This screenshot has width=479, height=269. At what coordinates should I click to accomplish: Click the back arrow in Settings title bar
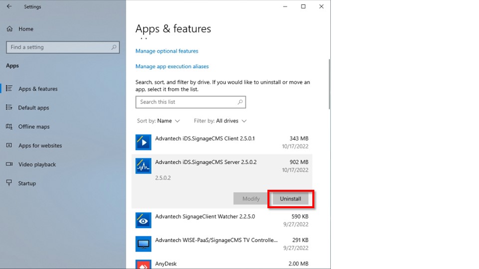tap(9, 7)
